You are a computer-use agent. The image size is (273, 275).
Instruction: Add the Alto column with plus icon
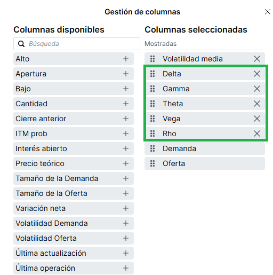(x=126, y=59)
